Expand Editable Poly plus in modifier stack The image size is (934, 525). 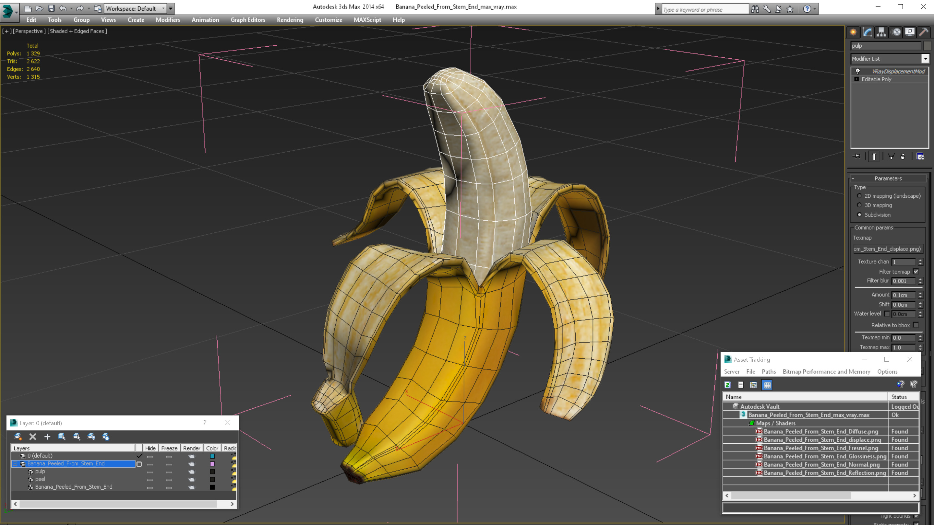pyautogui.click(x=856, y=79)
